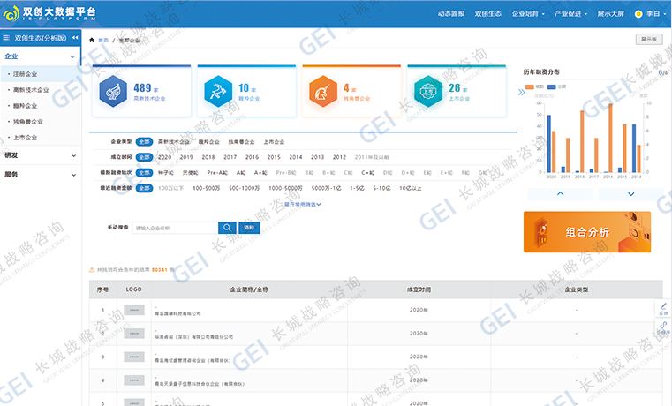
Task: Filter by founding year 2016
Action: [x=252, y=157]
